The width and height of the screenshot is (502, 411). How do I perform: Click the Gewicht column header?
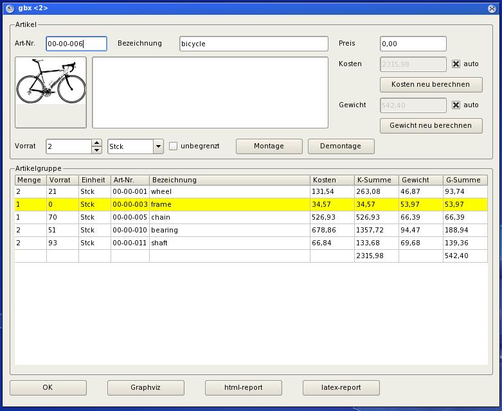coord(420,180)
